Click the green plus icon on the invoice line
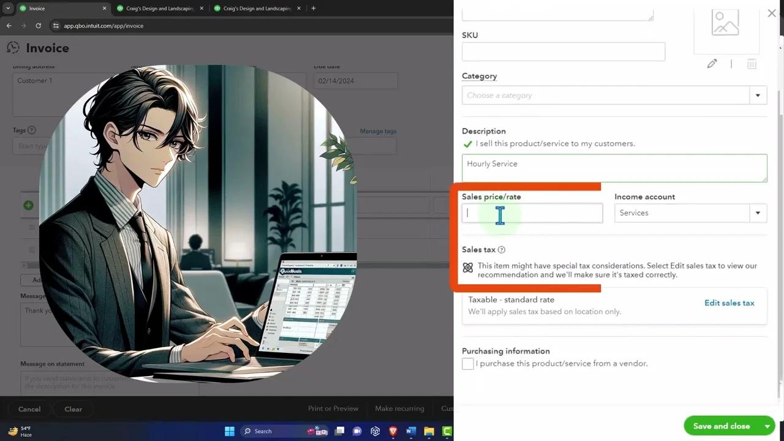Viewport: 784px width, 441px height. [28, 205]
